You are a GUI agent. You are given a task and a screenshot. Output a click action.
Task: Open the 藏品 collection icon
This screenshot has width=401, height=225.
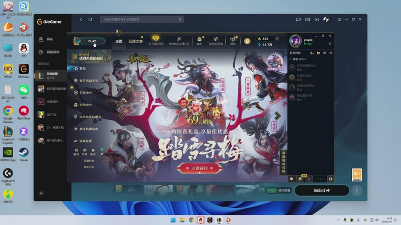(x=199, y=41)
